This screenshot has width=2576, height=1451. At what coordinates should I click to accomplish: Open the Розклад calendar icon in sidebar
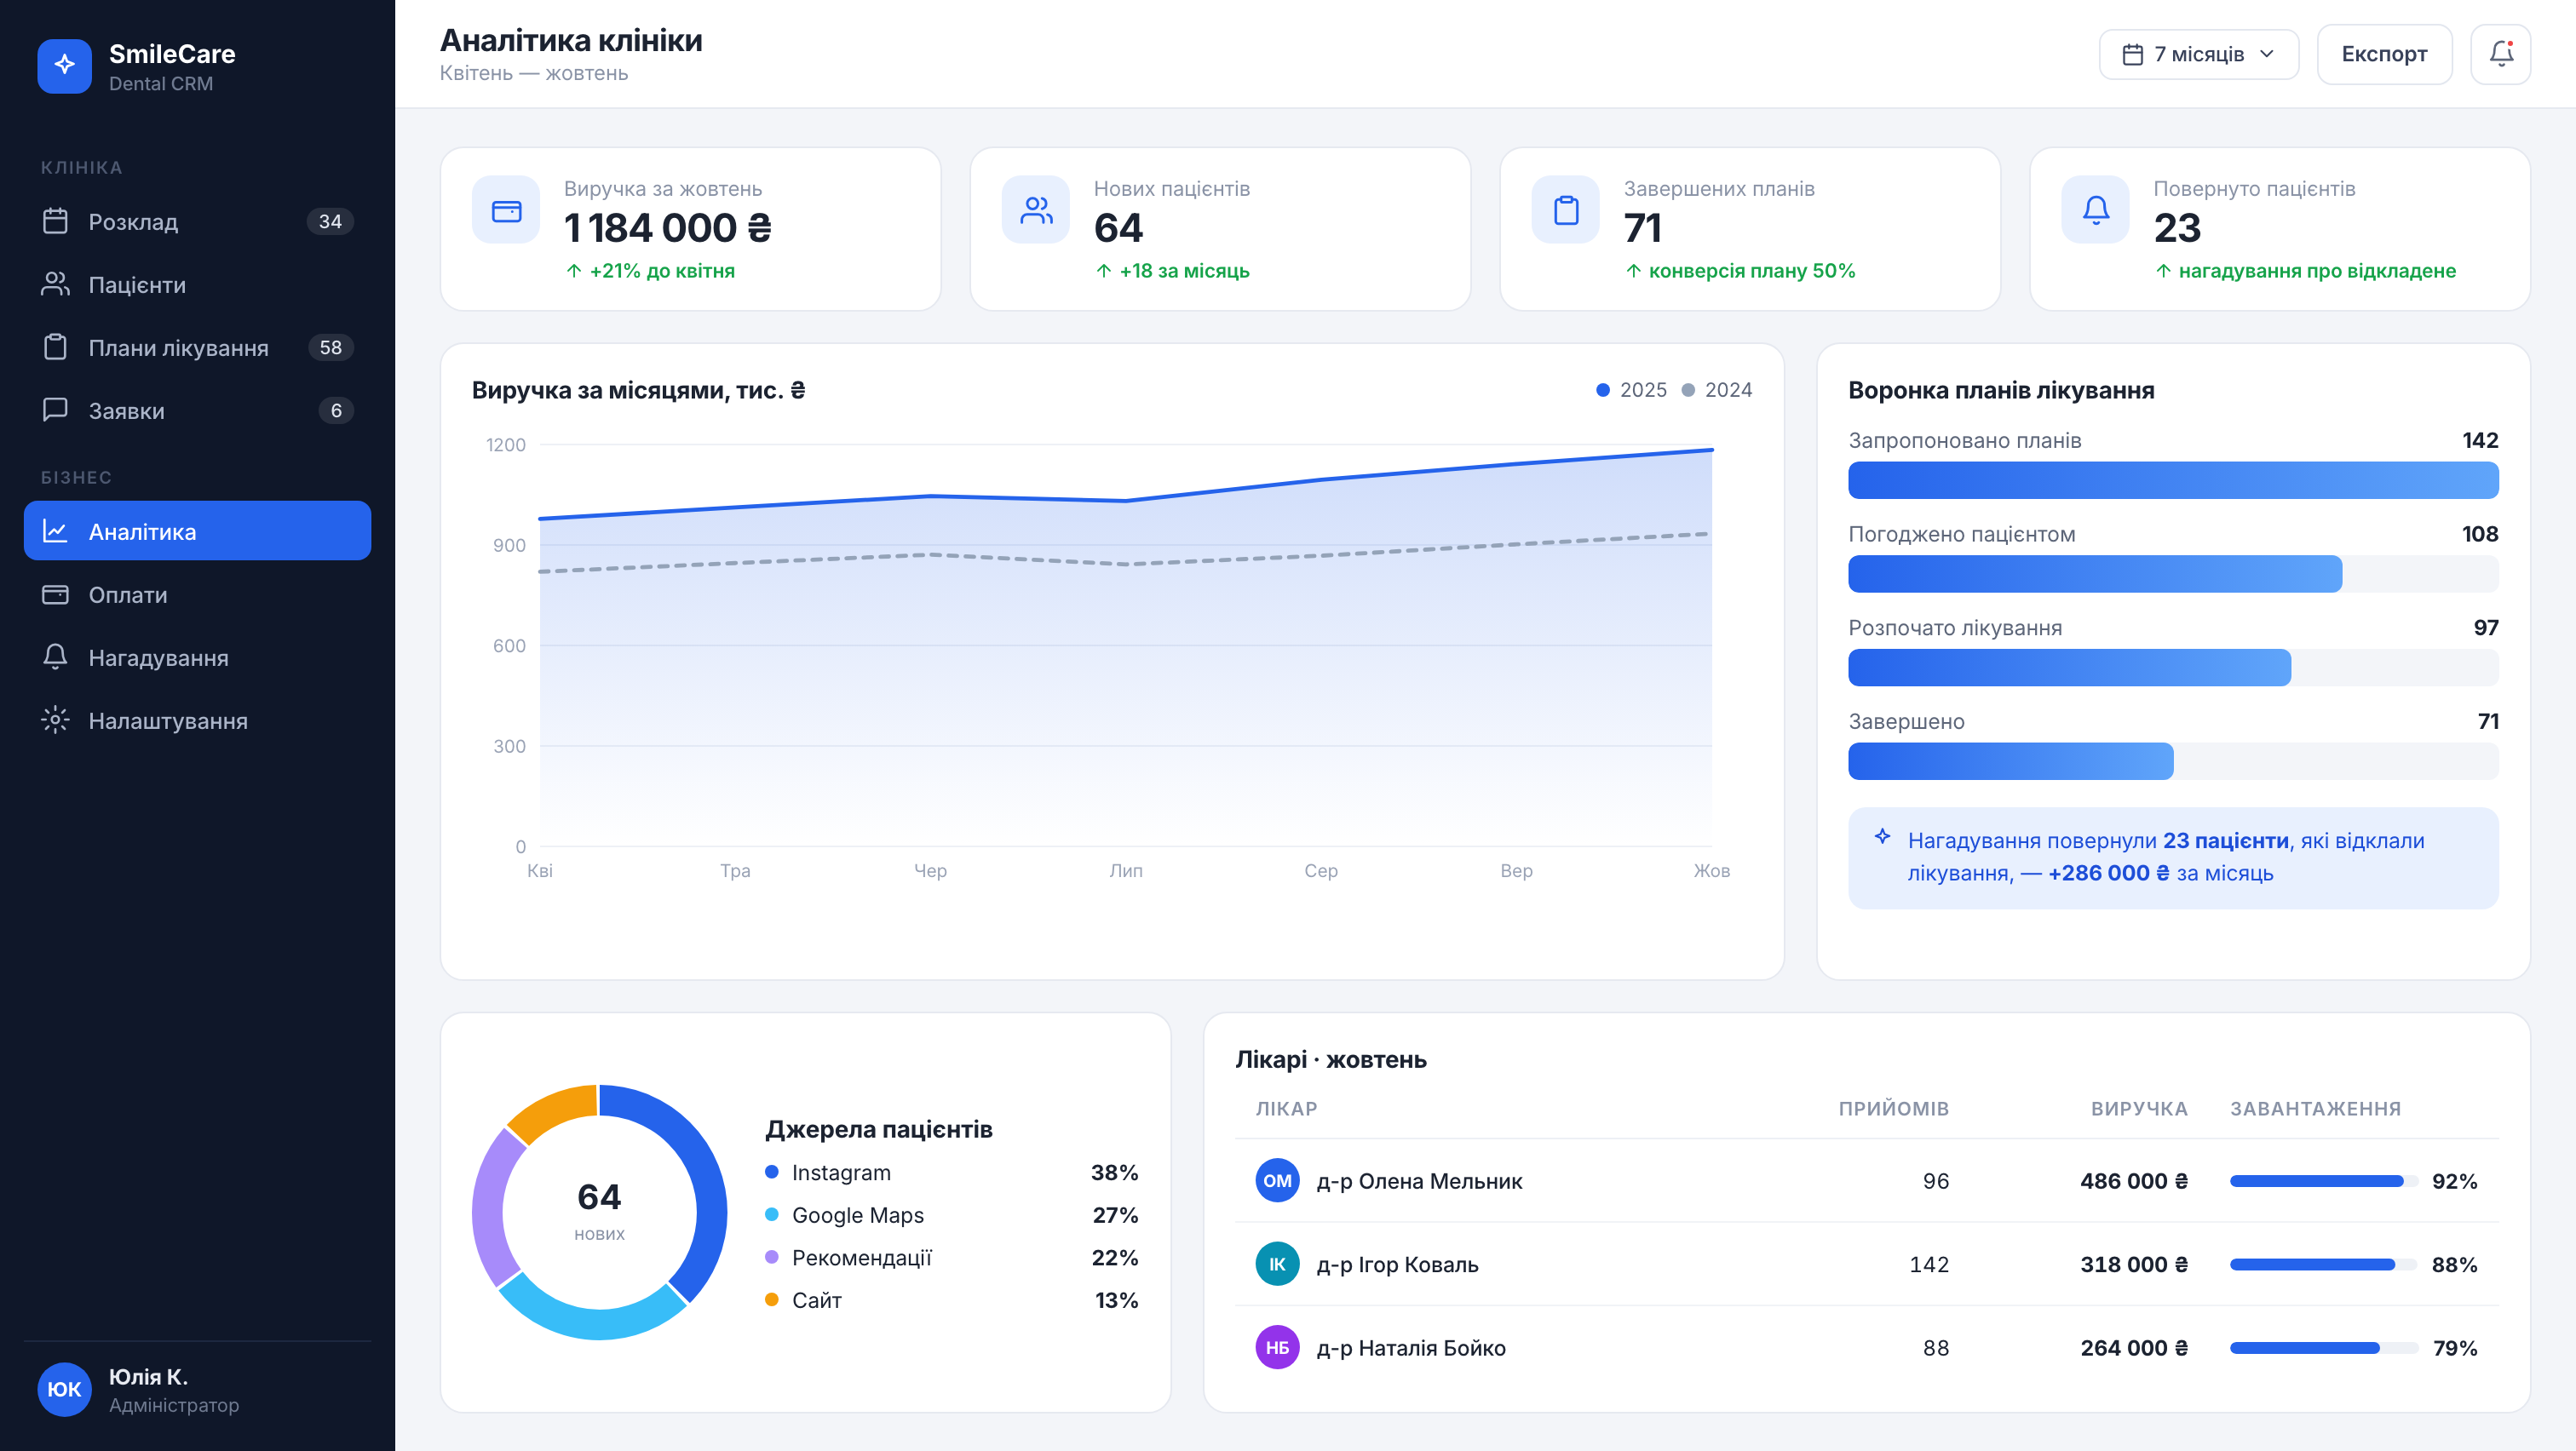click(55, 221)
